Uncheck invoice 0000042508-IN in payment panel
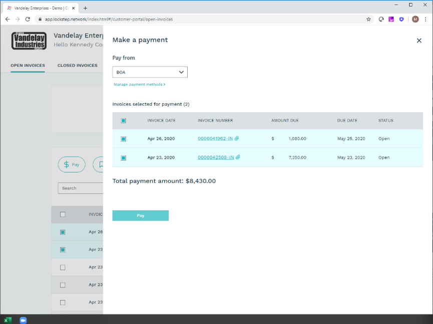433x324 pixels. point(123,158)
